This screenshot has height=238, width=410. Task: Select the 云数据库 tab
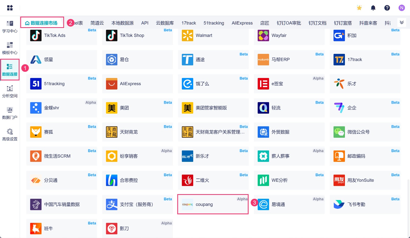pos(165,23)
